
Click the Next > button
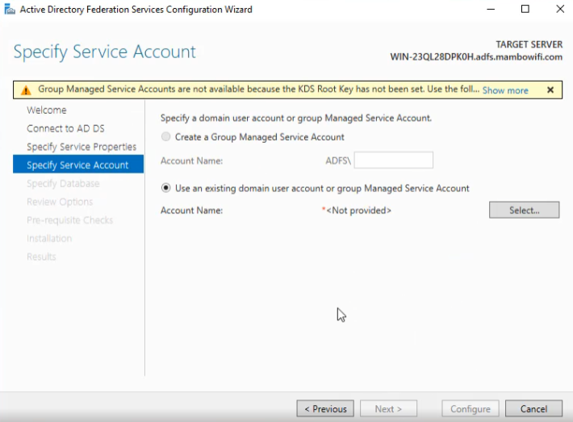point(388,409)
